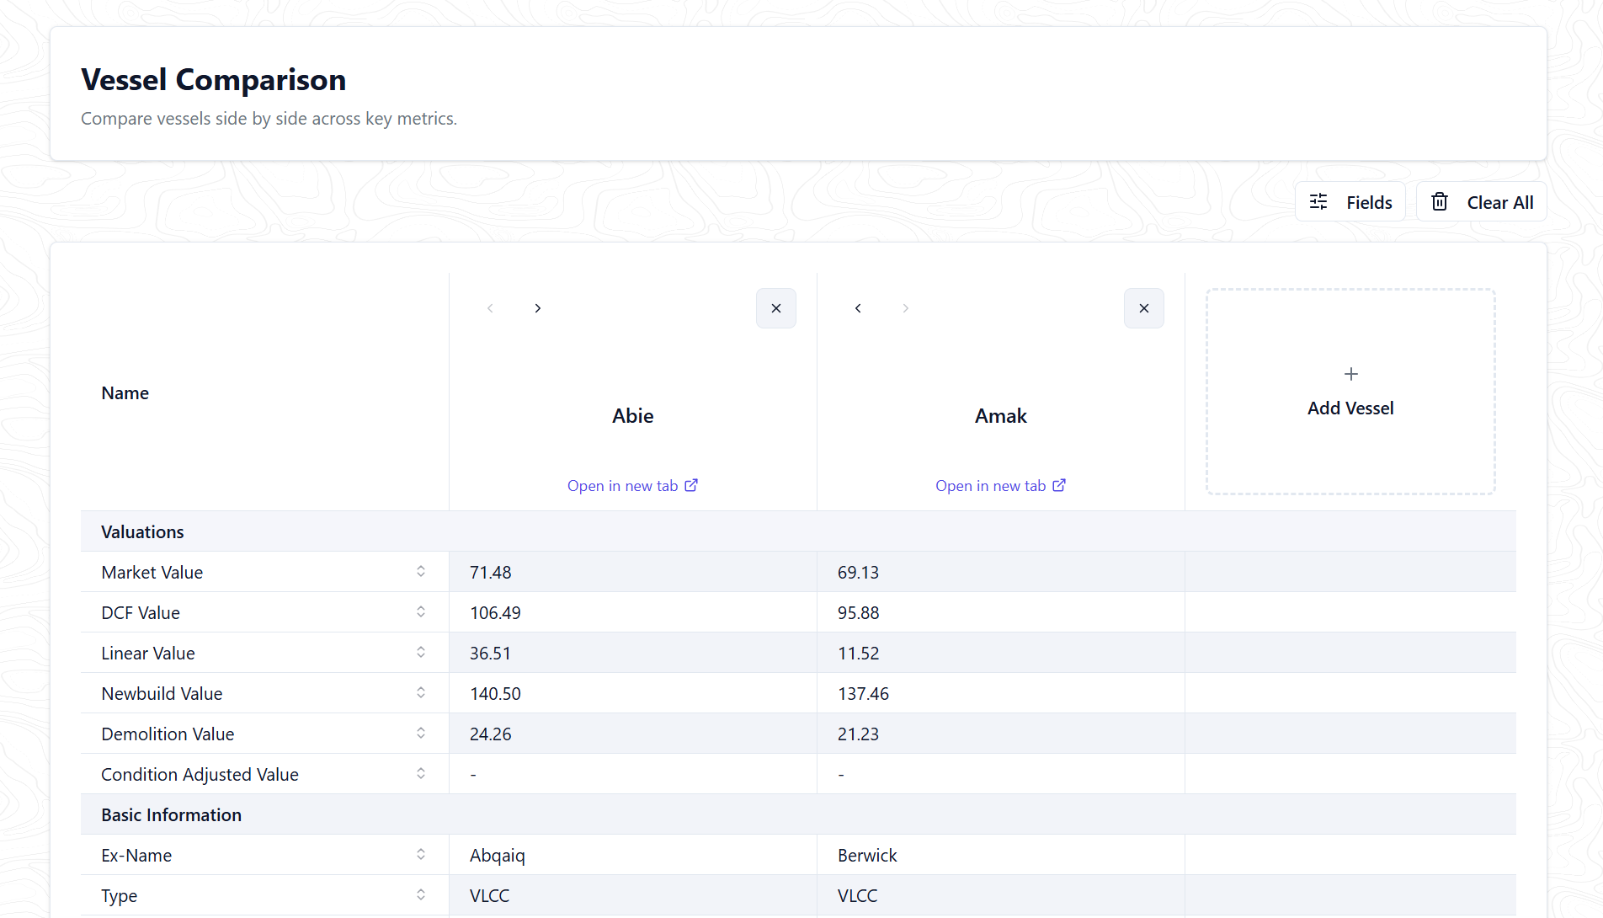
Task: Click disabled right chevron in Amak column
Action: click(906, 308)
